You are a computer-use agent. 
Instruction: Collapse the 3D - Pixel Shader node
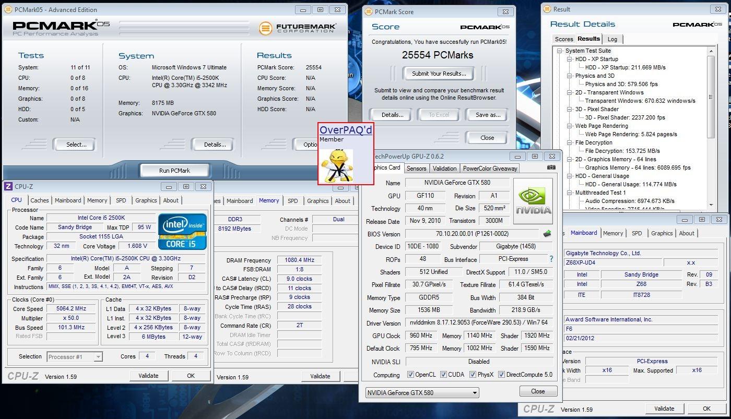(570, 109)
